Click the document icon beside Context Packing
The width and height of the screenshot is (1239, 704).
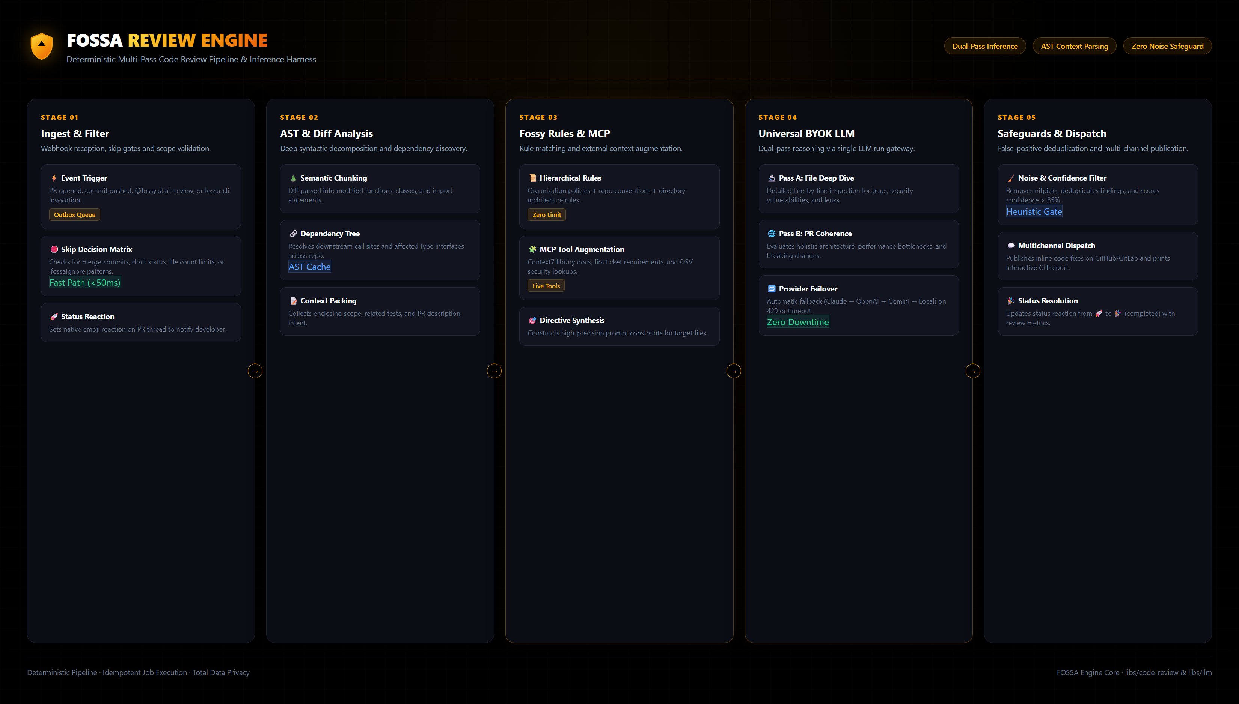[293, 301]
